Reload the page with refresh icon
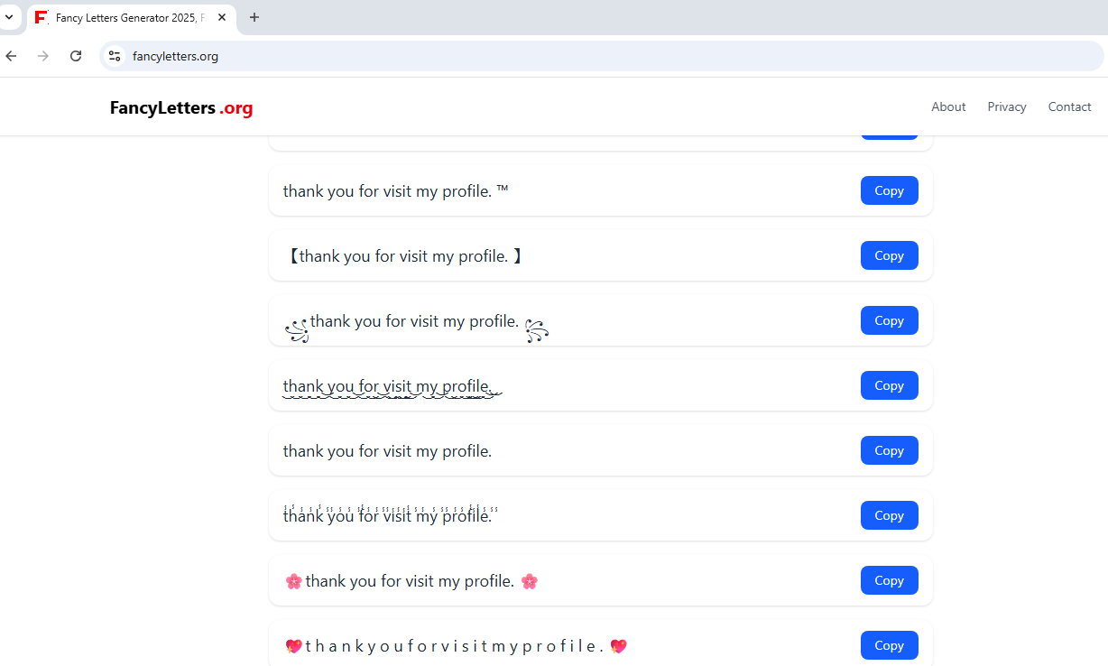 click(x=76, y=56)
